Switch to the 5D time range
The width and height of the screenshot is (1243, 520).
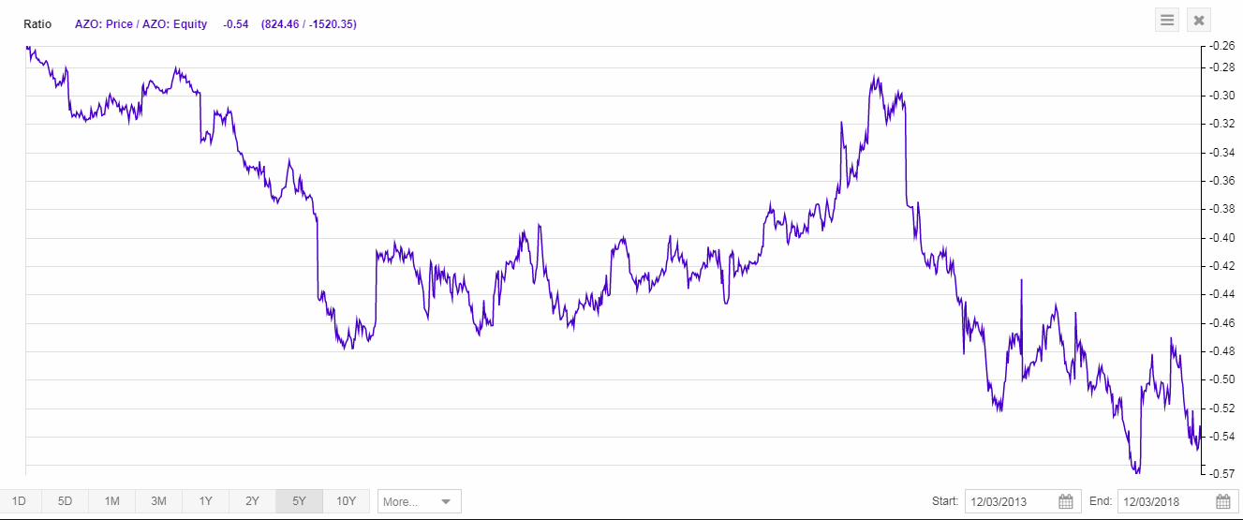pyautogui.click(x=65, y=501)
